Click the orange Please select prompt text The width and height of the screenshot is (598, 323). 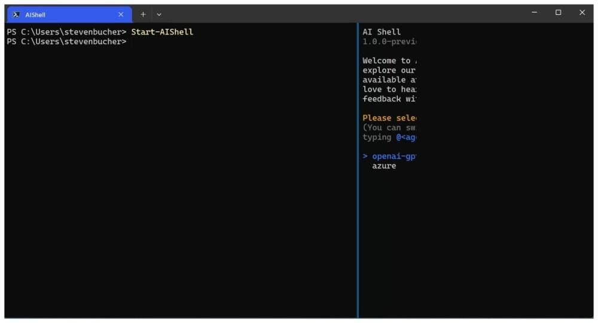pos(389,118)
